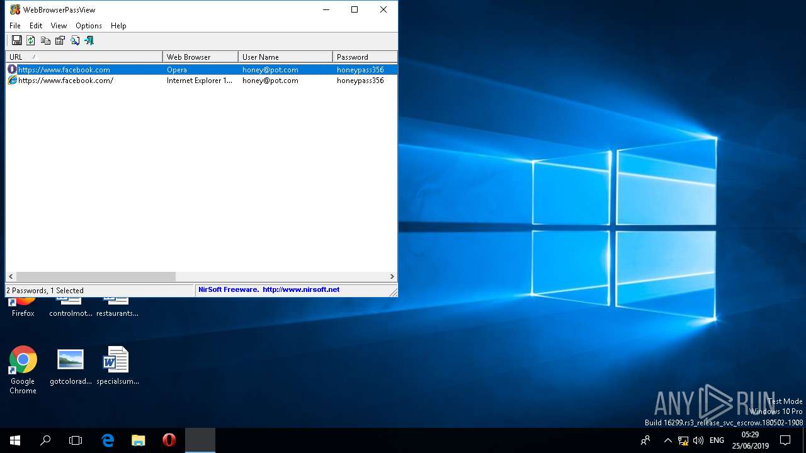Viewport: 806px width, 453px height.
Task: Click honey@pot.com in the Internet Explorer row
Action: [270, 81]
